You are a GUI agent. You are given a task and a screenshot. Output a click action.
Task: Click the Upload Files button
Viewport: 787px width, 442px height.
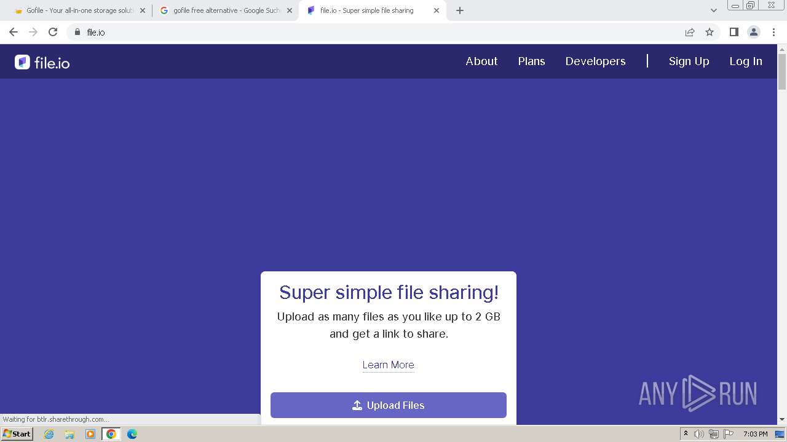pos(389,405)
